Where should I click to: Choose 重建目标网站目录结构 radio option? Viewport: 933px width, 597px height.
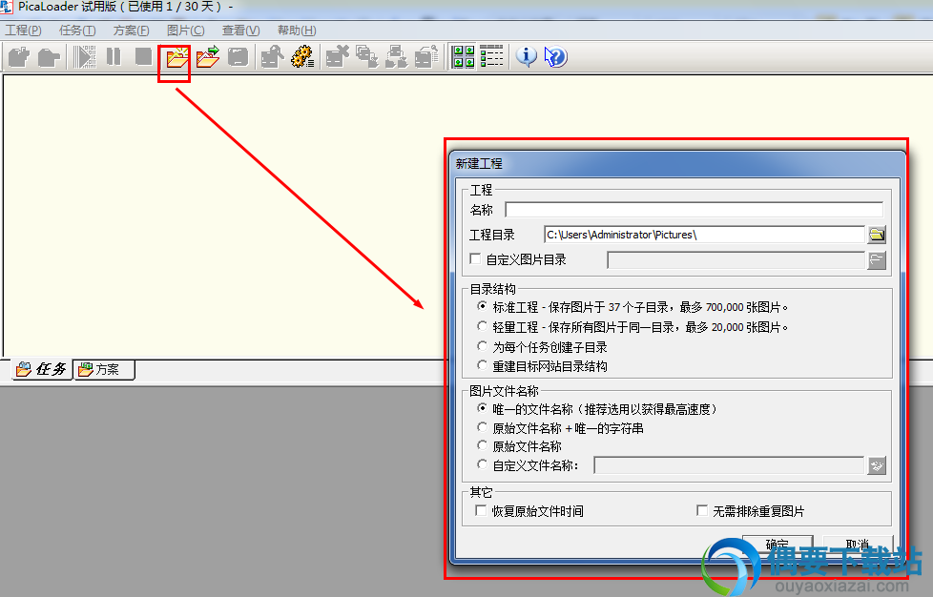pos(482,365)
